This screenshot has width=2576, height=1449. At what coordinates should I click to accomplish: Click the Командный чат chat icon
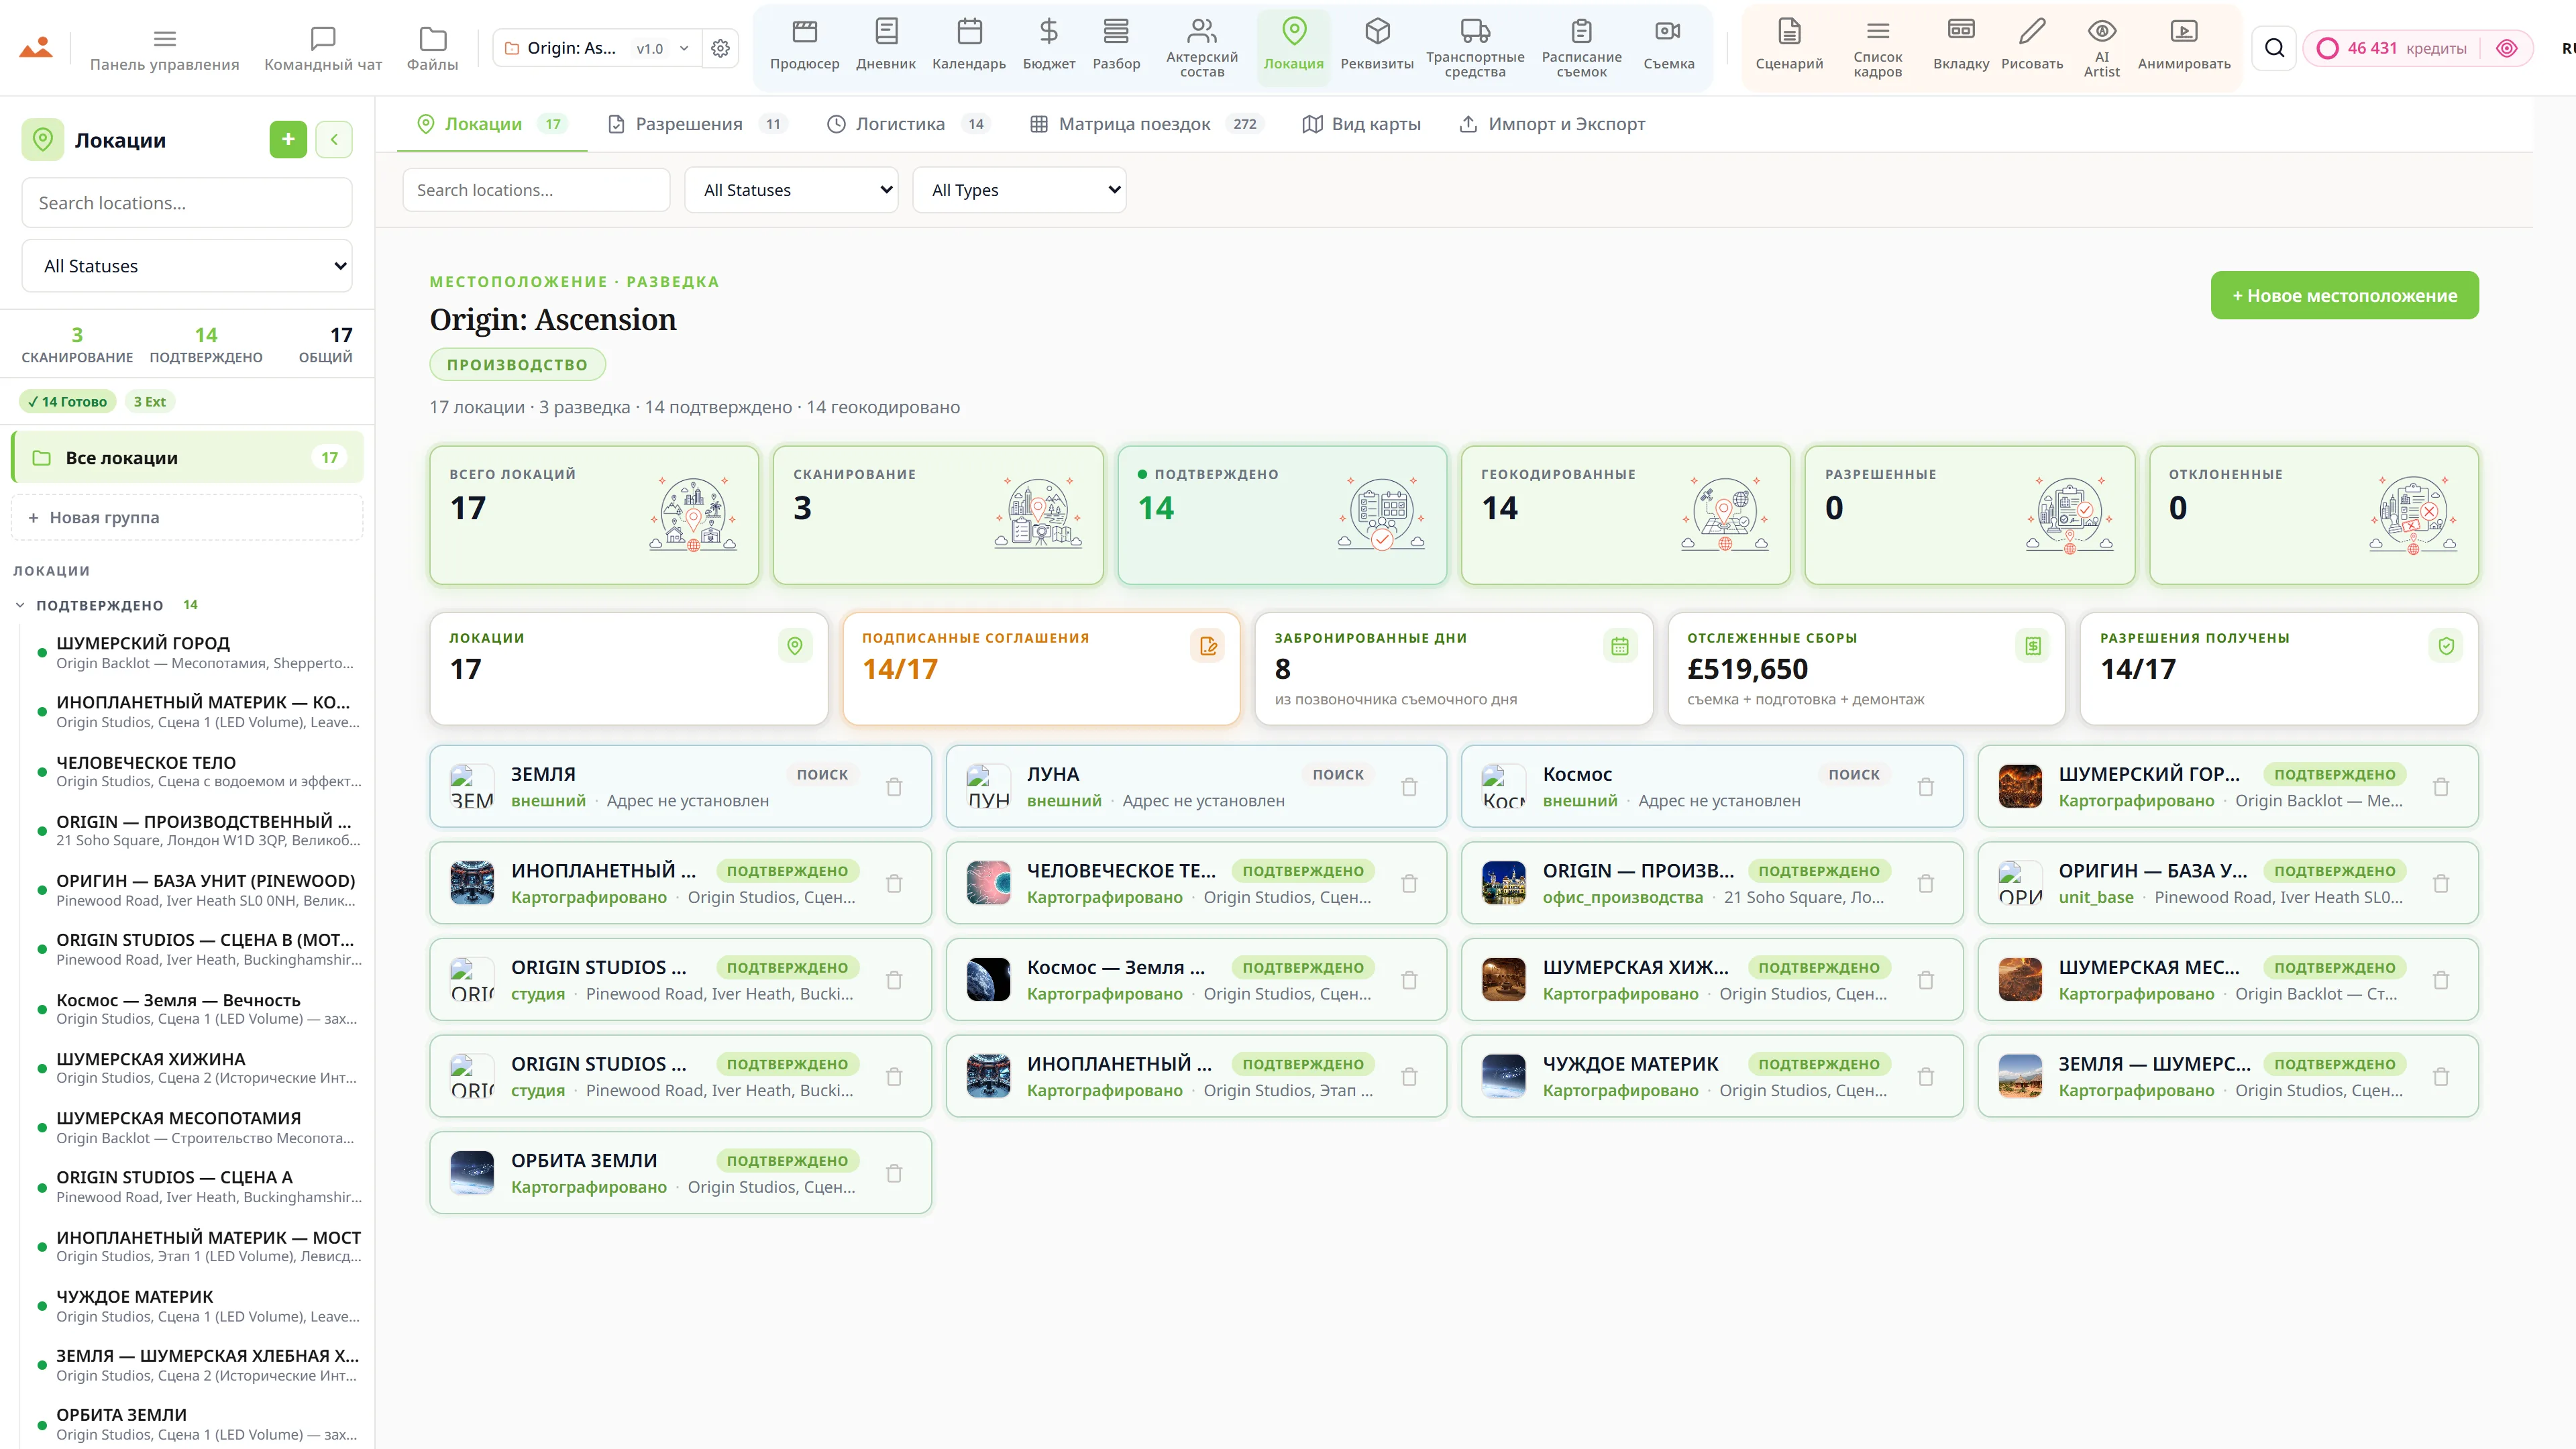click(x=323, y=39)
